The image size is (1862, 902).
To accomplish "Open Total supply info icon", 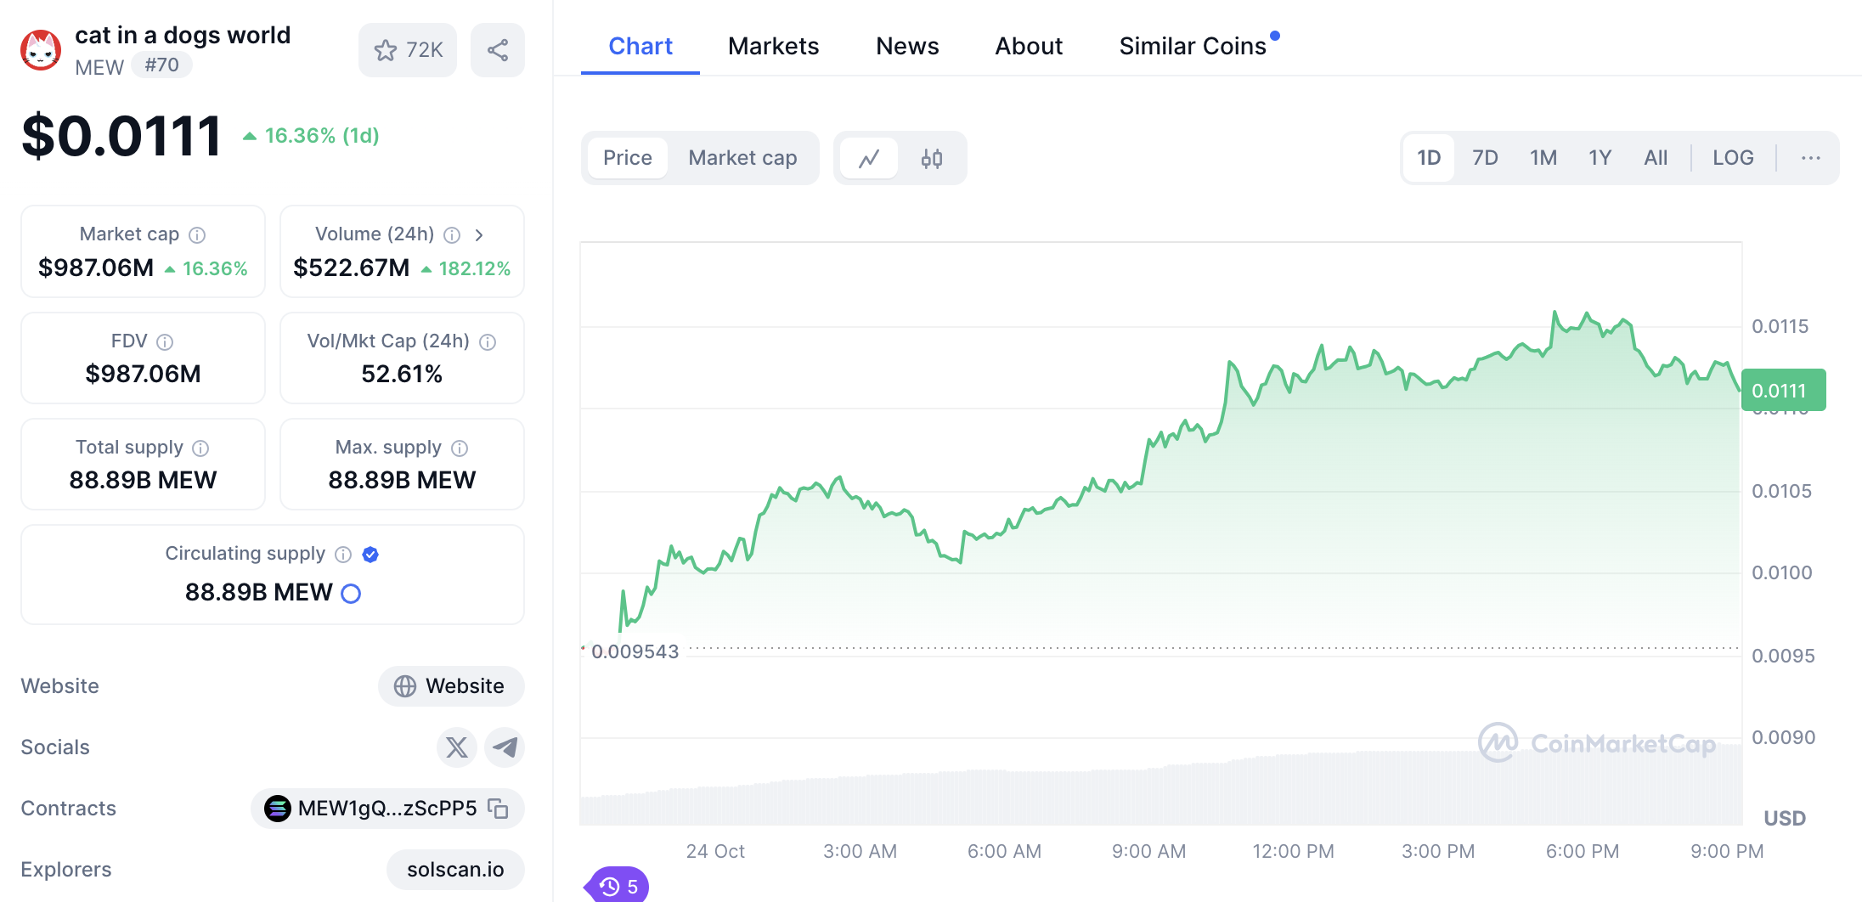I will click(200, 448).
